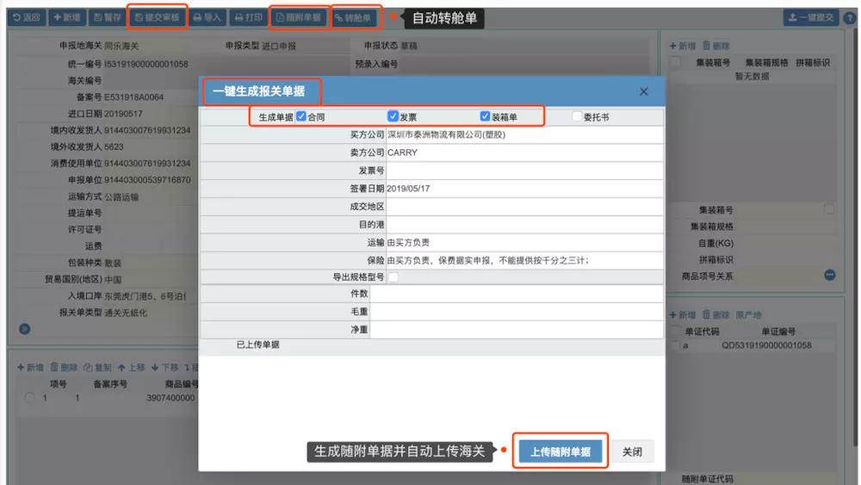The image size is (861, 485).
Task: Tick the checkbox of 单证 row a
Action: tap(675, 345)
